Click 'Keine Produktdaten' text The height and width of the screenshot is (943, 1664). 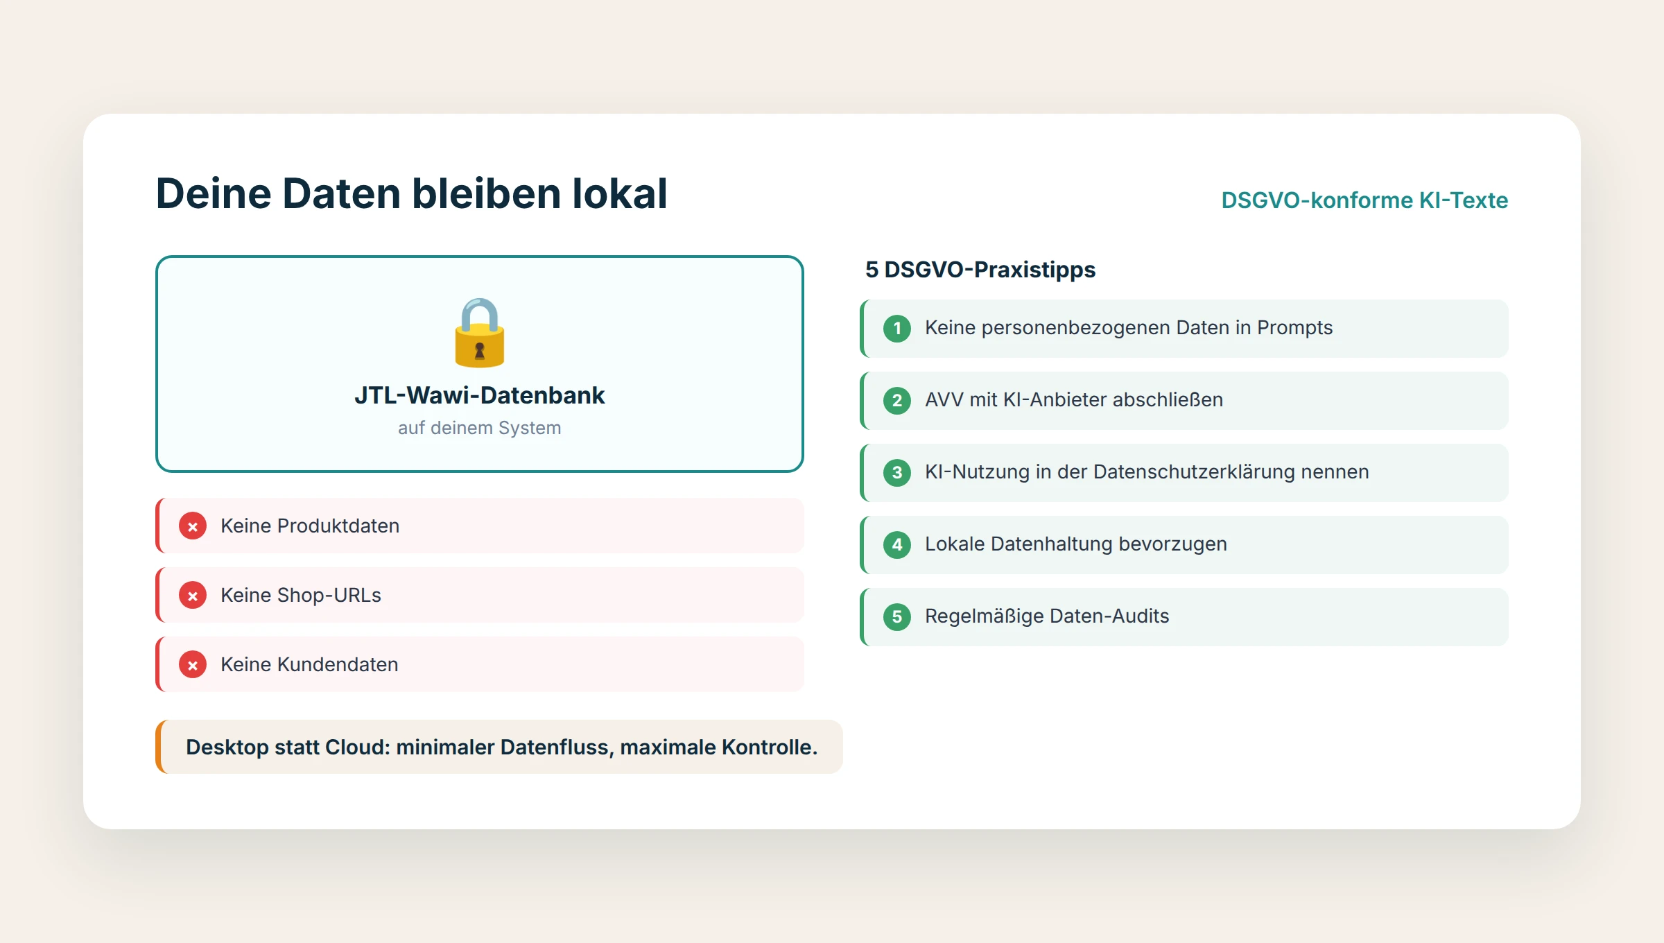coord(310,526)
